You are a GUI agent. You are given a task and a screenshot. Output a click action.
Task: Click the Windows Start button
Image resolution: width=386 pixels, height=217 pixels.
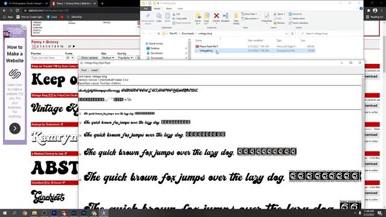[5, 213]
